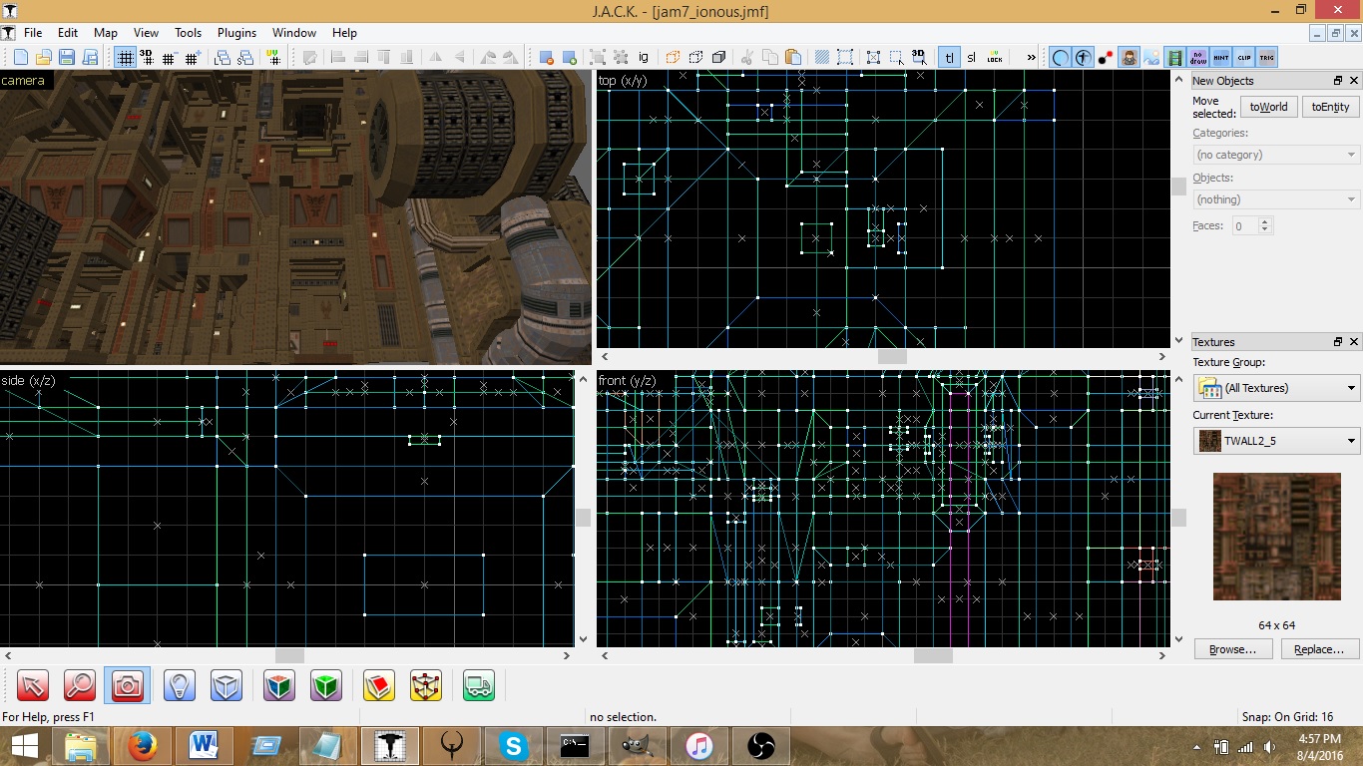Open Firefox from the Windows taskbar
The width and height of the screenshot is (1363, 766).
pyautogui.click(x=142, y=745)
